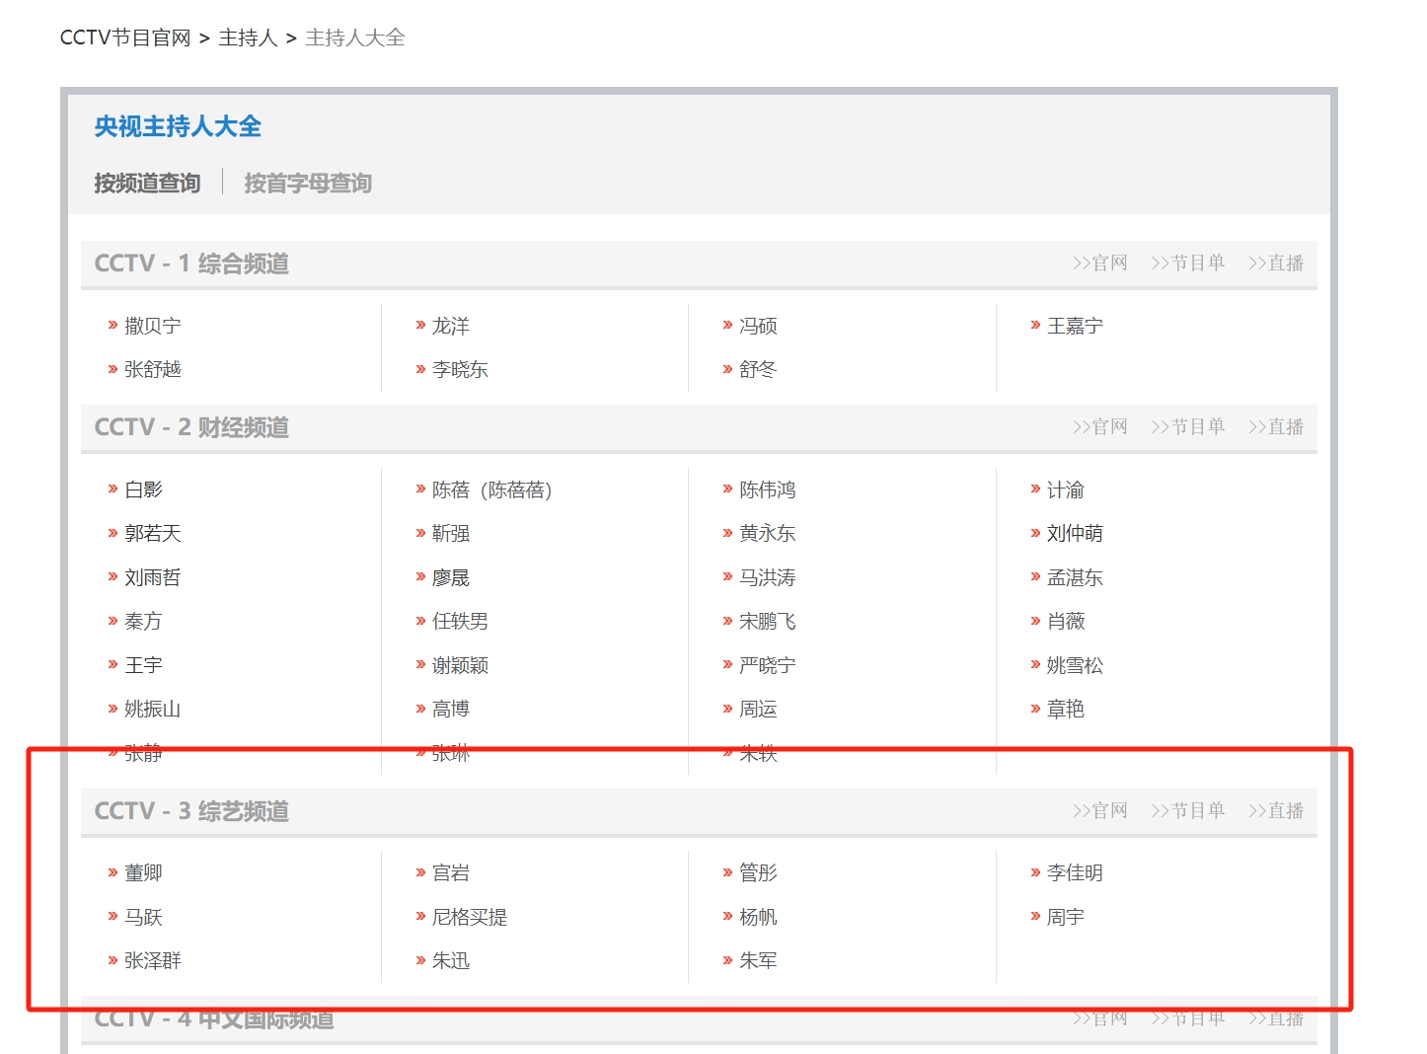Select host 朱军 under CCTV-3
This screenshot has width=1427, height=1054.
(758, 960)
